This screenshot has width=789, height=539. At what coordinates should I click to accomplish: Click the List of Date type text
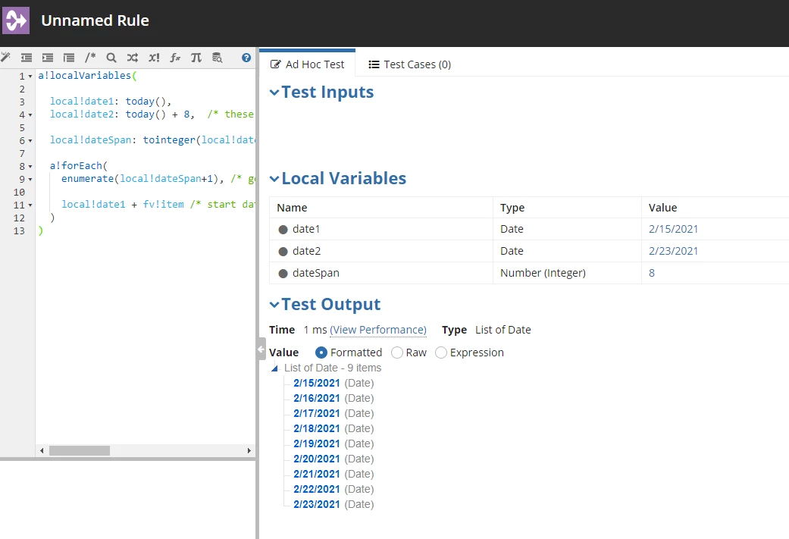(503, 330)
